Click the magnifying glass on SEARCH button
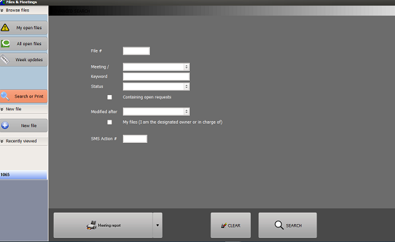The width and height of the screenshot is (395, 242). point(279,225)
